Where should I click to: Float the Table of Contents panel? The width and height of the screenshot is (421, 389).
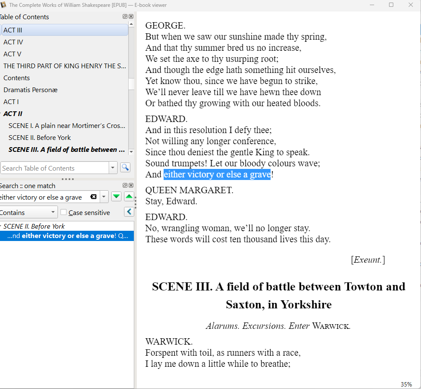coord(125,16)
